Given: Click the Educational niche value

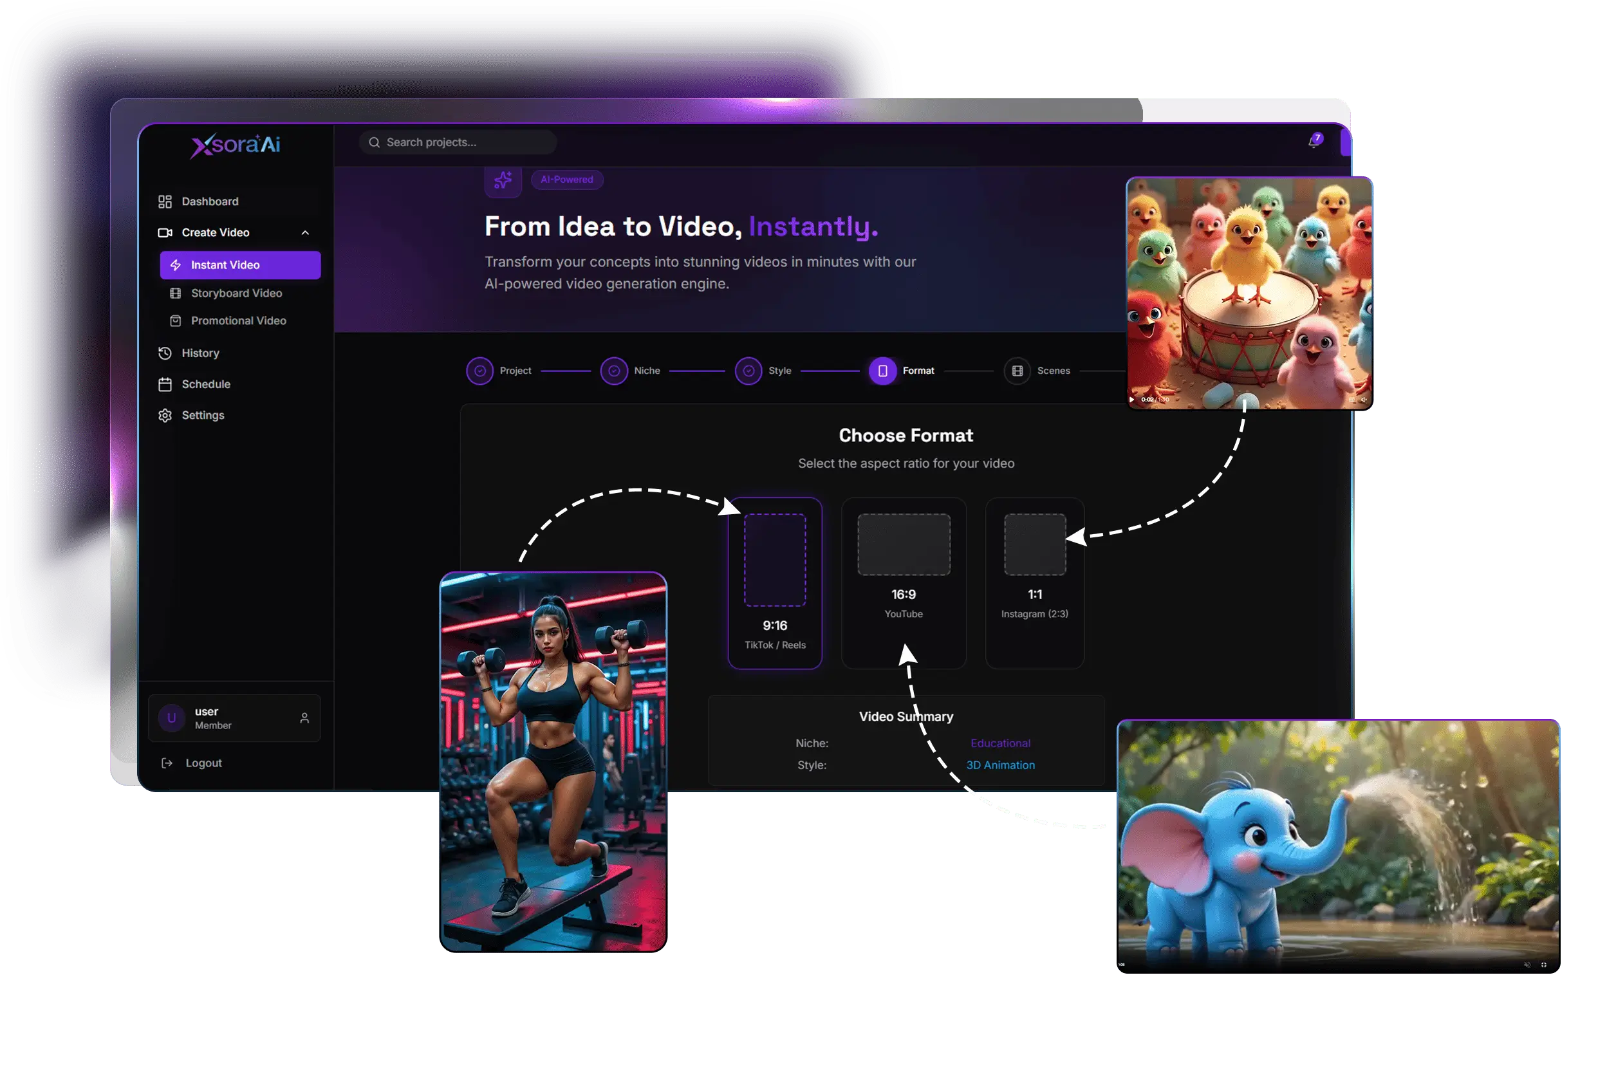Looking at the screenshot, I should pyautogui.click(x=1001, y=743).
